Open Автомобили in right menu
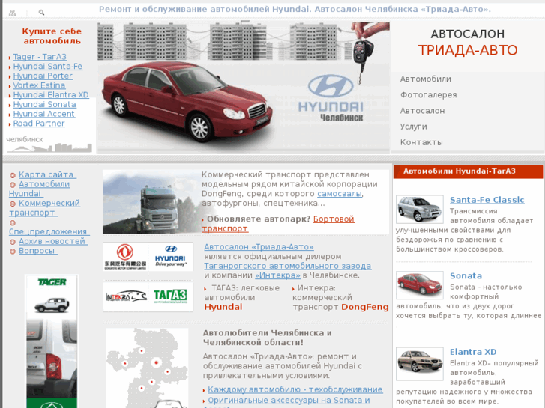The image size is (545, 408). (426, 79)
